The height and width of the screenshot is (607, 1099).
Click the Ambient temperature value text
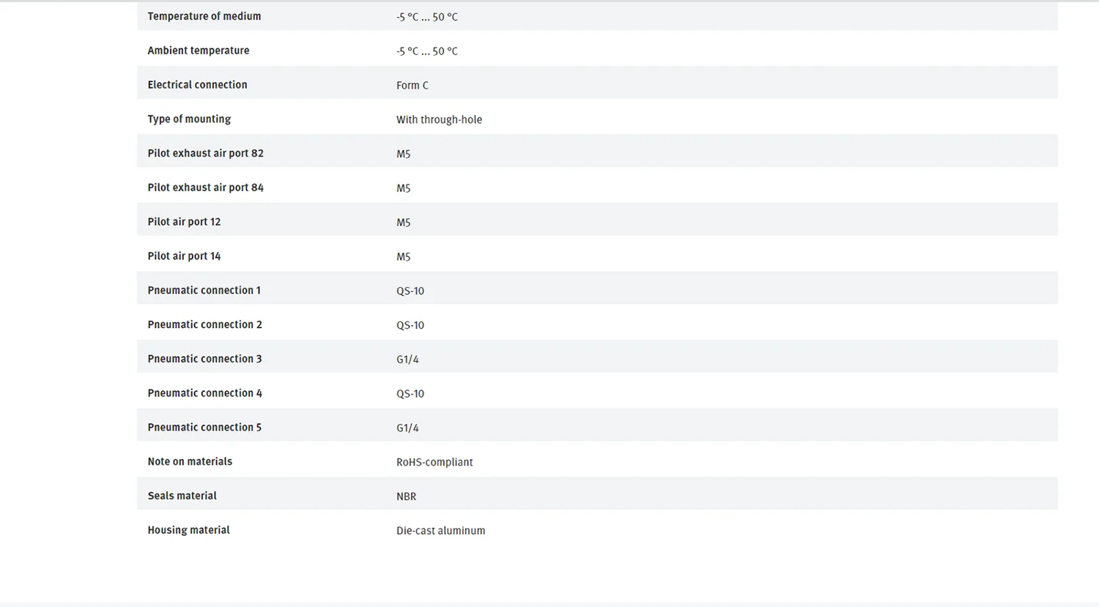pyautogui.click(x=427, y=51)
